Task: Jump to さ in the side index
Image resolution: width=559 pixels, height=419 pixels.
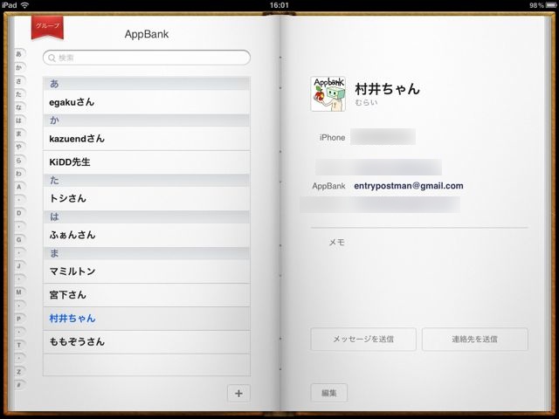Action: pos(19,81)
